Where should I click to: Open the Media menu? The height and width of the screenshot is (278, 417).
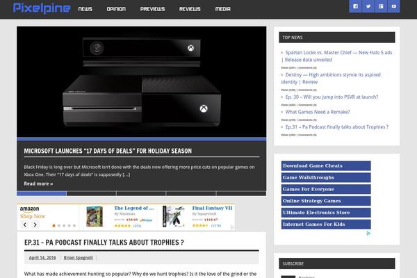pos(223,9)
